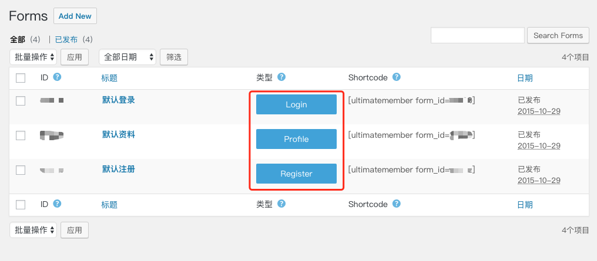597x261 pixels.
Task: Check the 默认登录 form row checkbox
Action: pyautogui.click(x=21, y=101)
